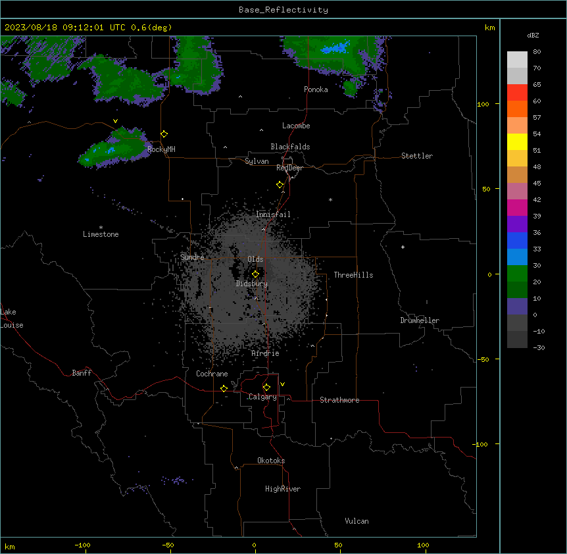This screenshot has width=567, height=554.
Task: Click the Blackfalds label
Action: [x=290, y=147]
